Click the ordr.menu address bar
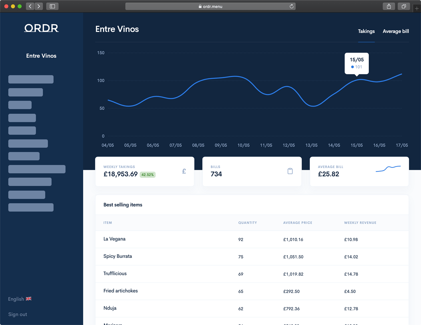The width and height of the screenshot is (421, 325). coord(210,6)
